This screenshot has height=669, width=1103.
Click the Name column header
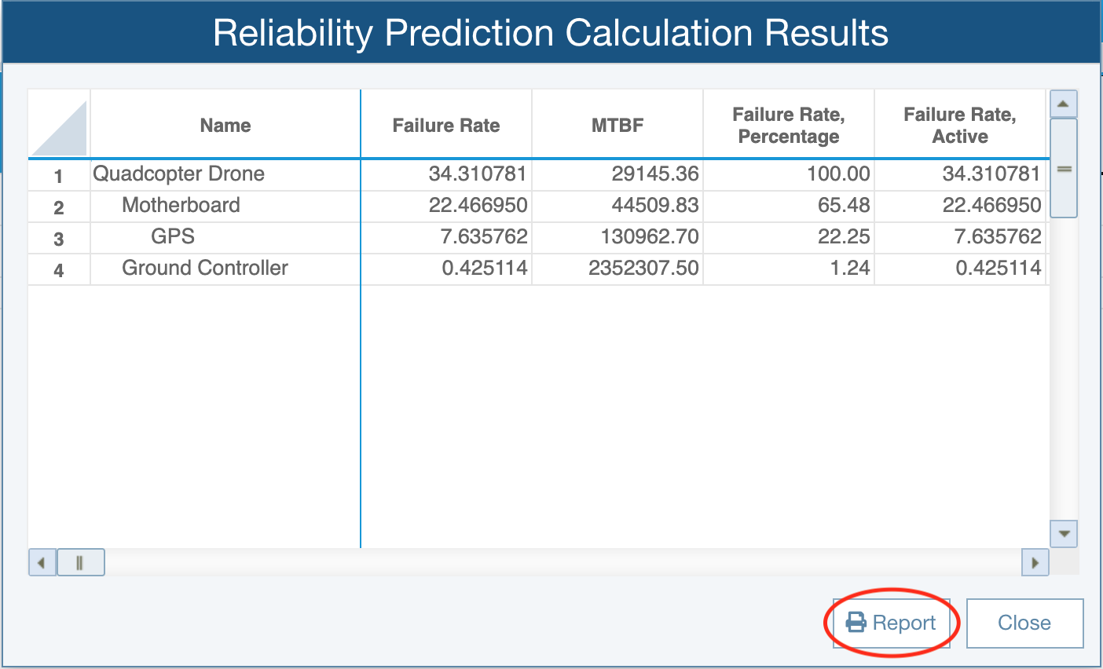pyautogui.click(x=225, y=126)
